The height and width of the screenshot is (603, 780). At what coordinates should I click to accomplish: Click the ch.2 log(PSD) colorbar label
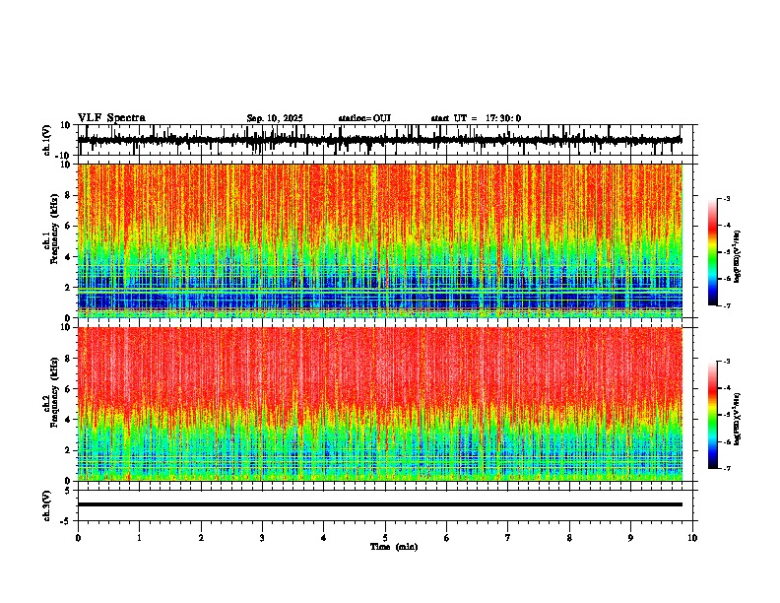[x=737, y=419]
